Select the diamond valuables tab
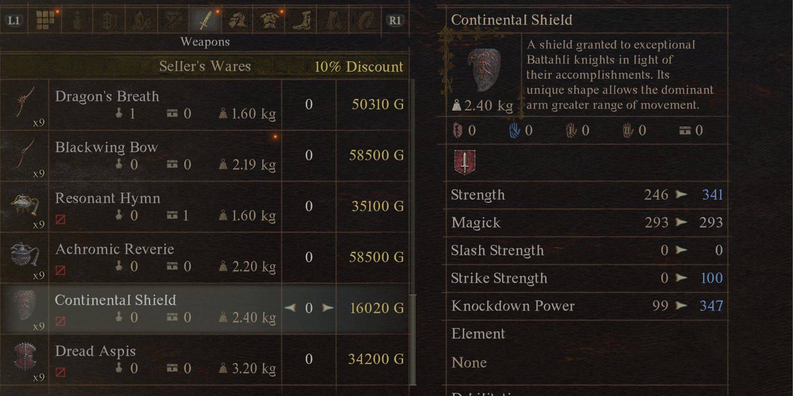This screenshot has width=793, height=396. tap(173, 20)
